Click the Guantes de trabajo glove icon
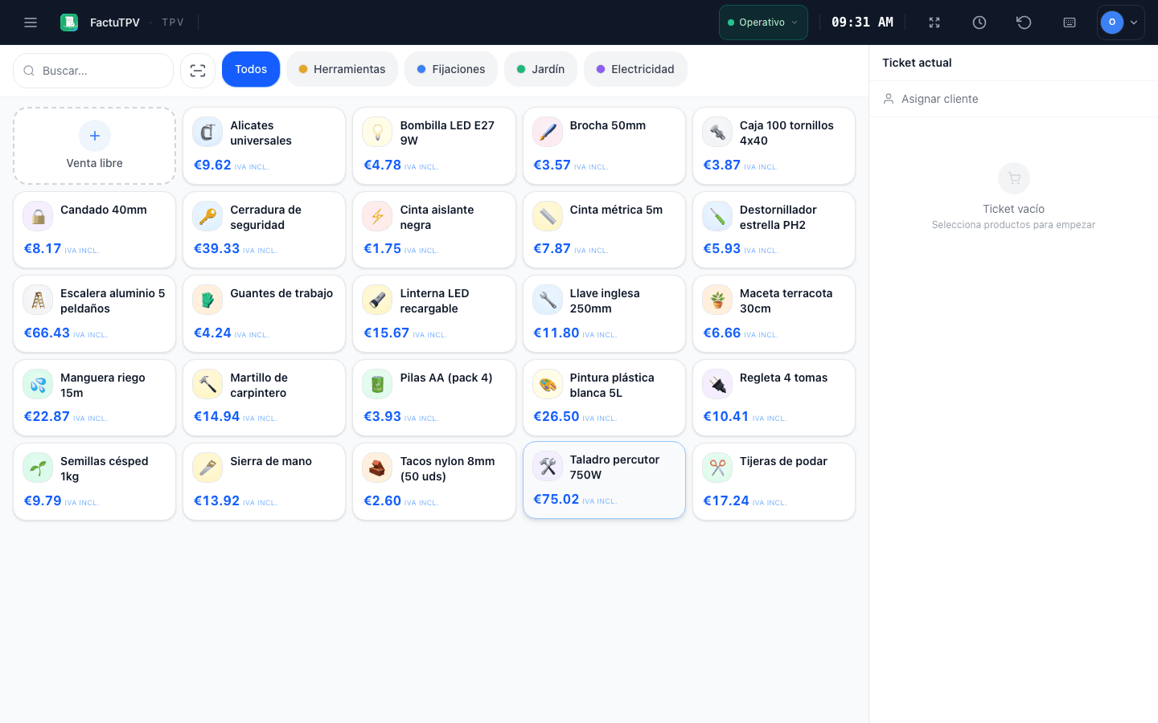 point(207,300)
